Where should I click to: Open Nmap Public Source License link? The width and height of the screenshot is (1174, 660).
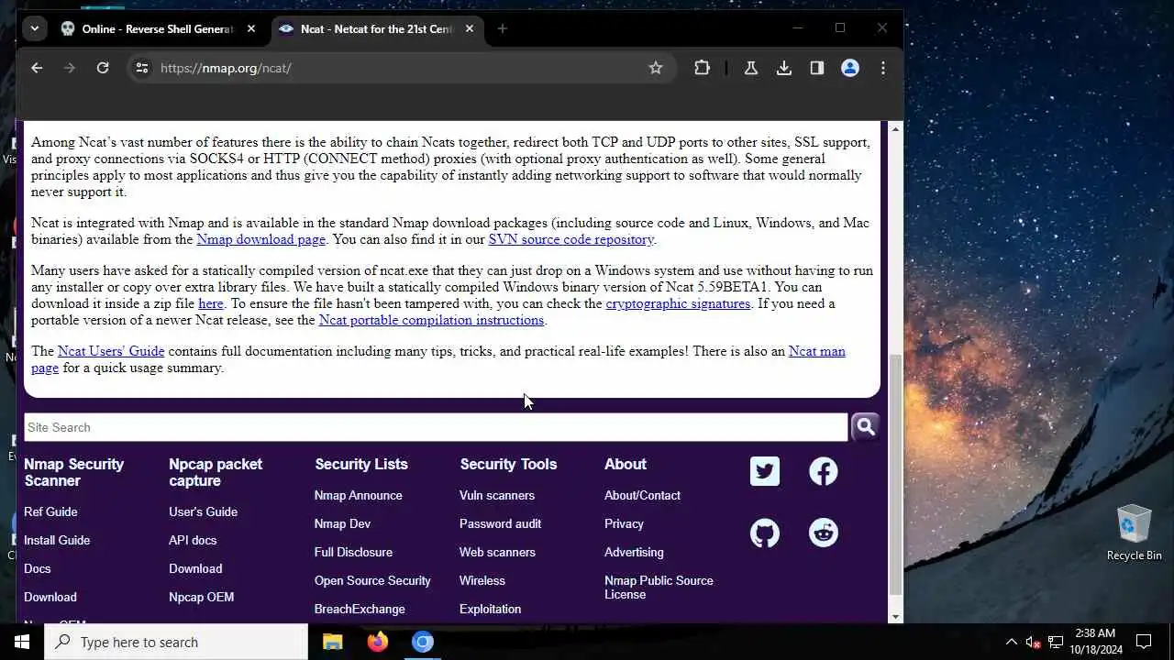pyautogui.click(x=659, y=588)
